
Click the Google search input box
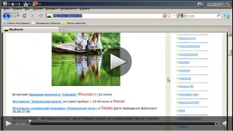tap(201, 16)
